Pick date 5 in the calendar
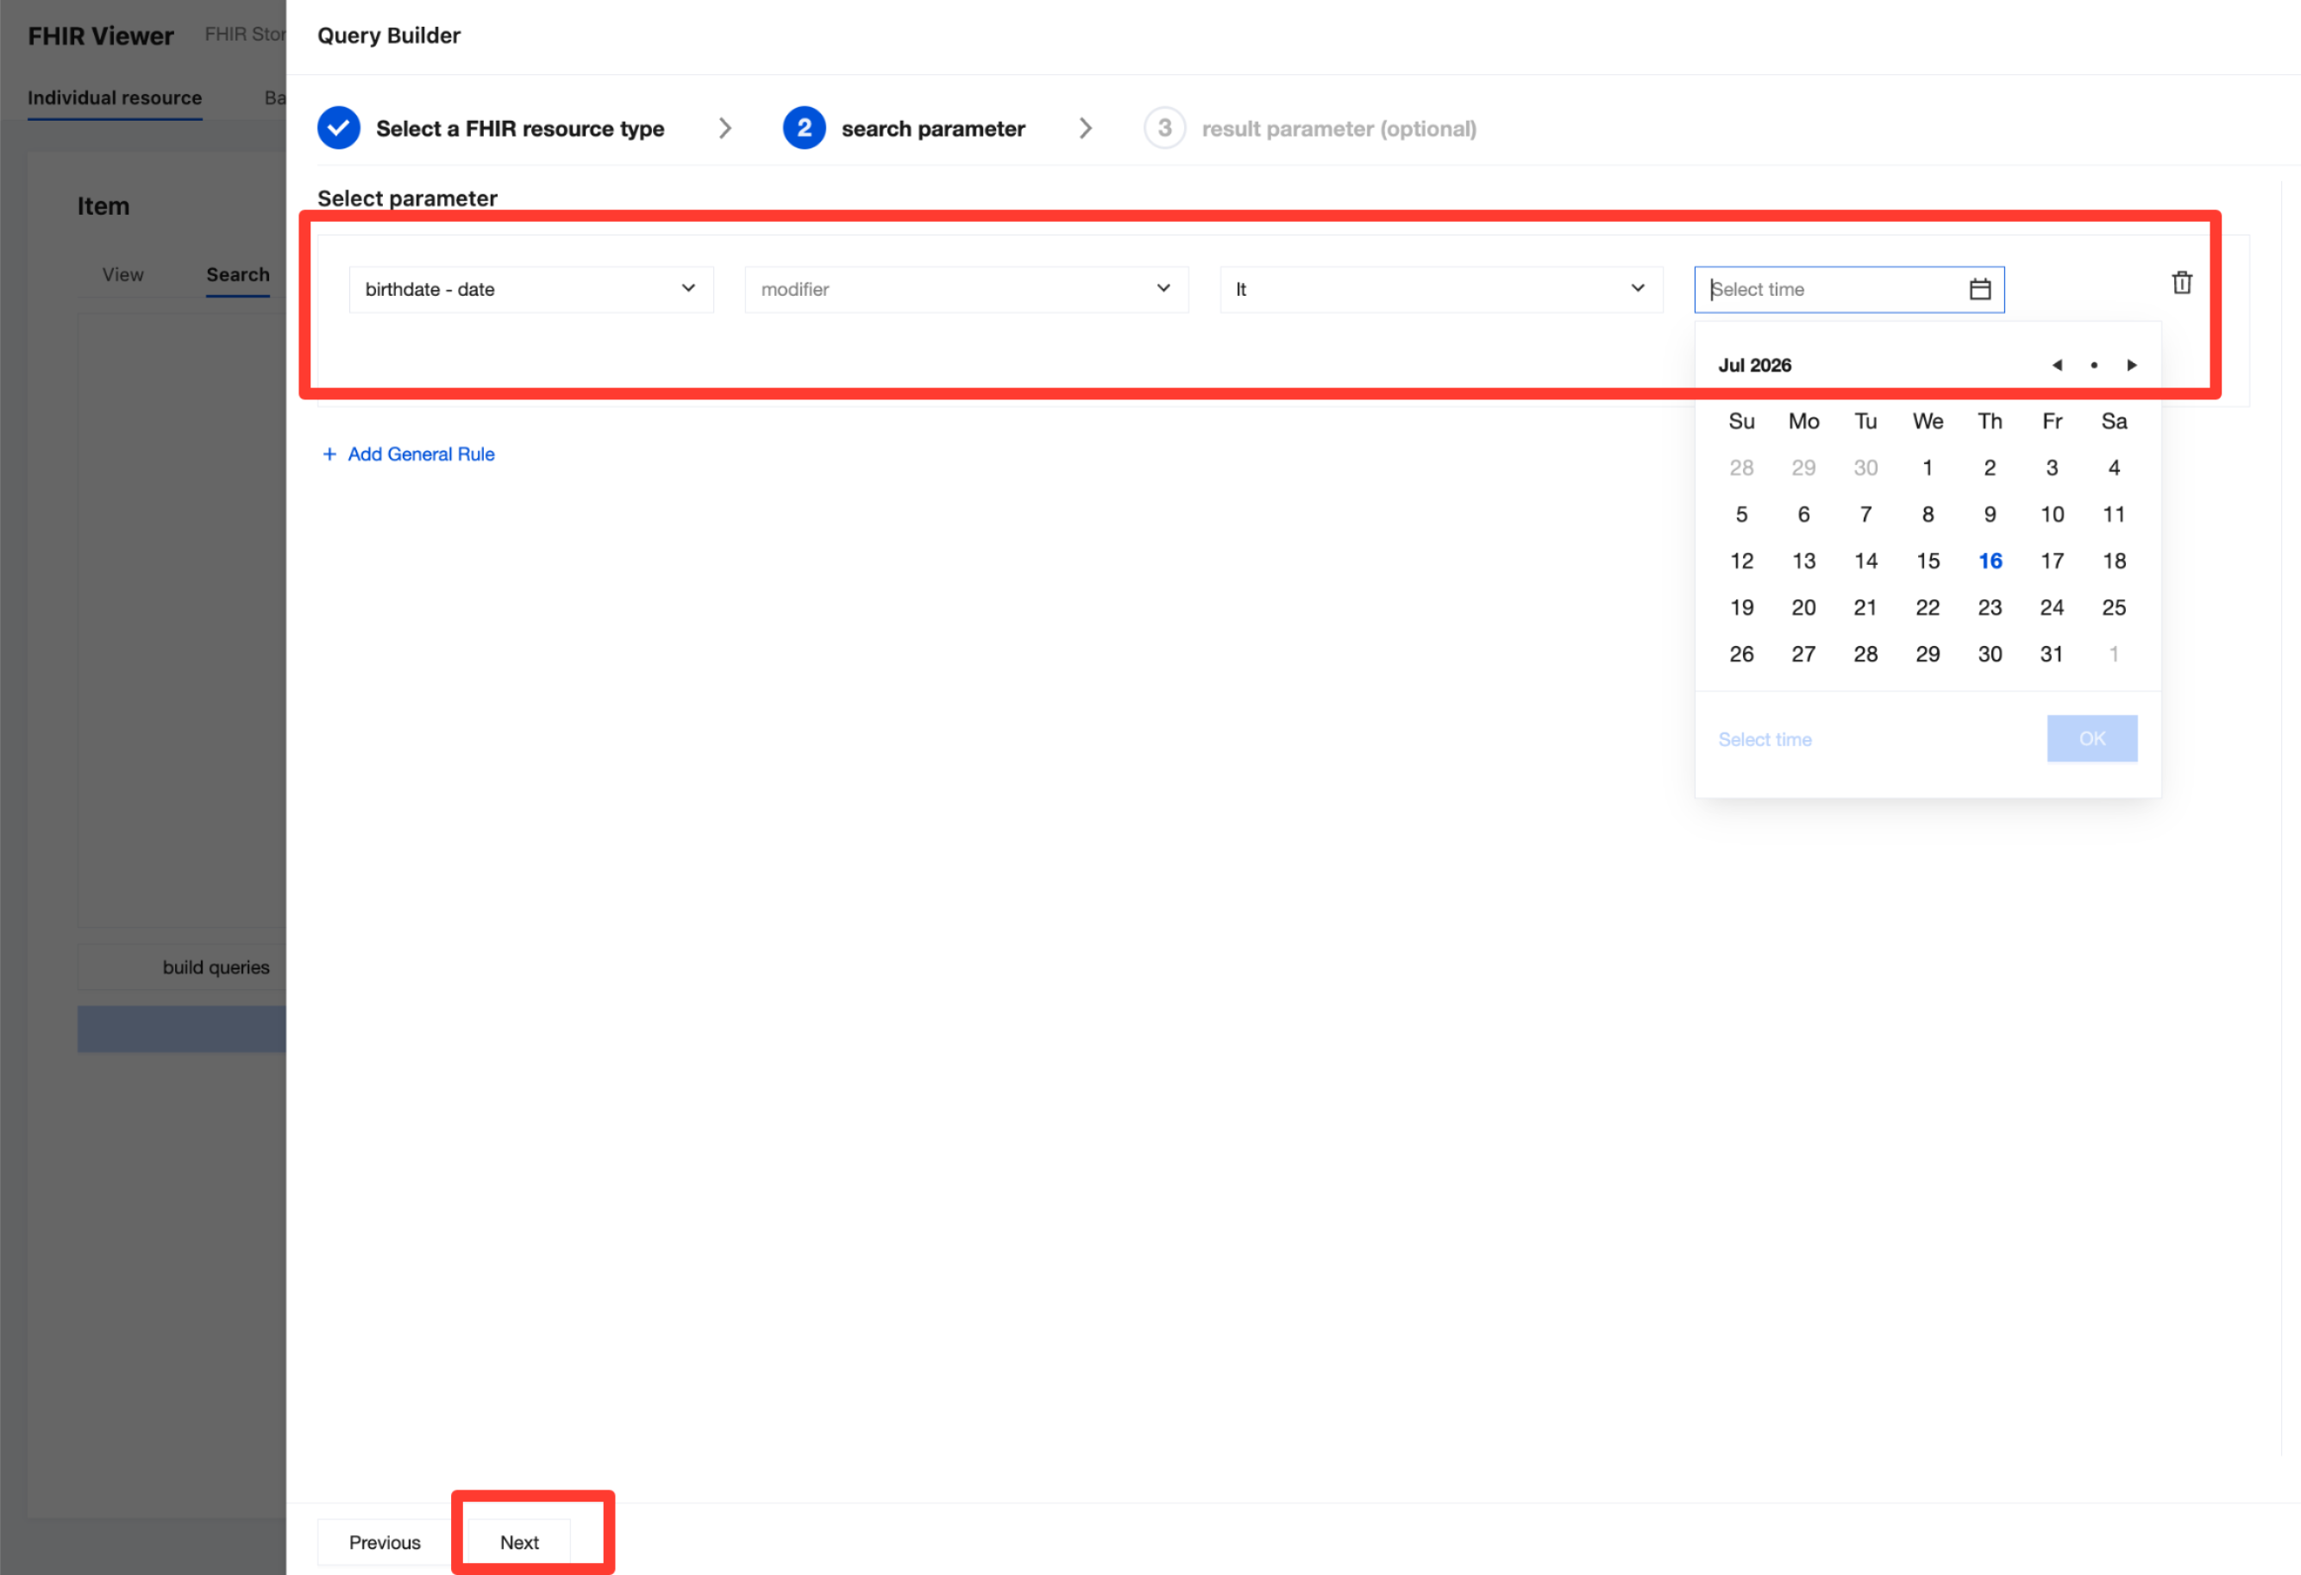This screenshot has height=1575, width=2301. click(x=1741, y=515)
